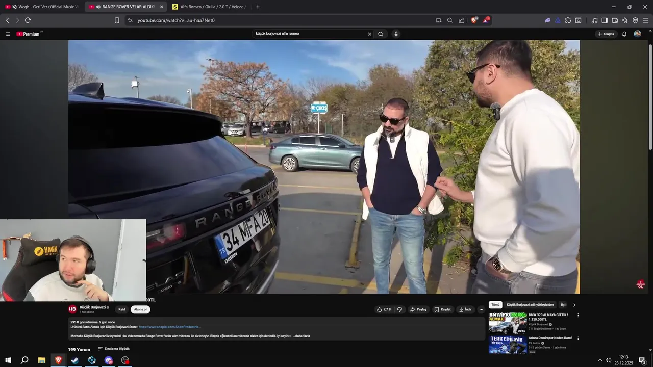
Task: Click the install/cast screen icon in address bar
Action: [x=438, y=20]
